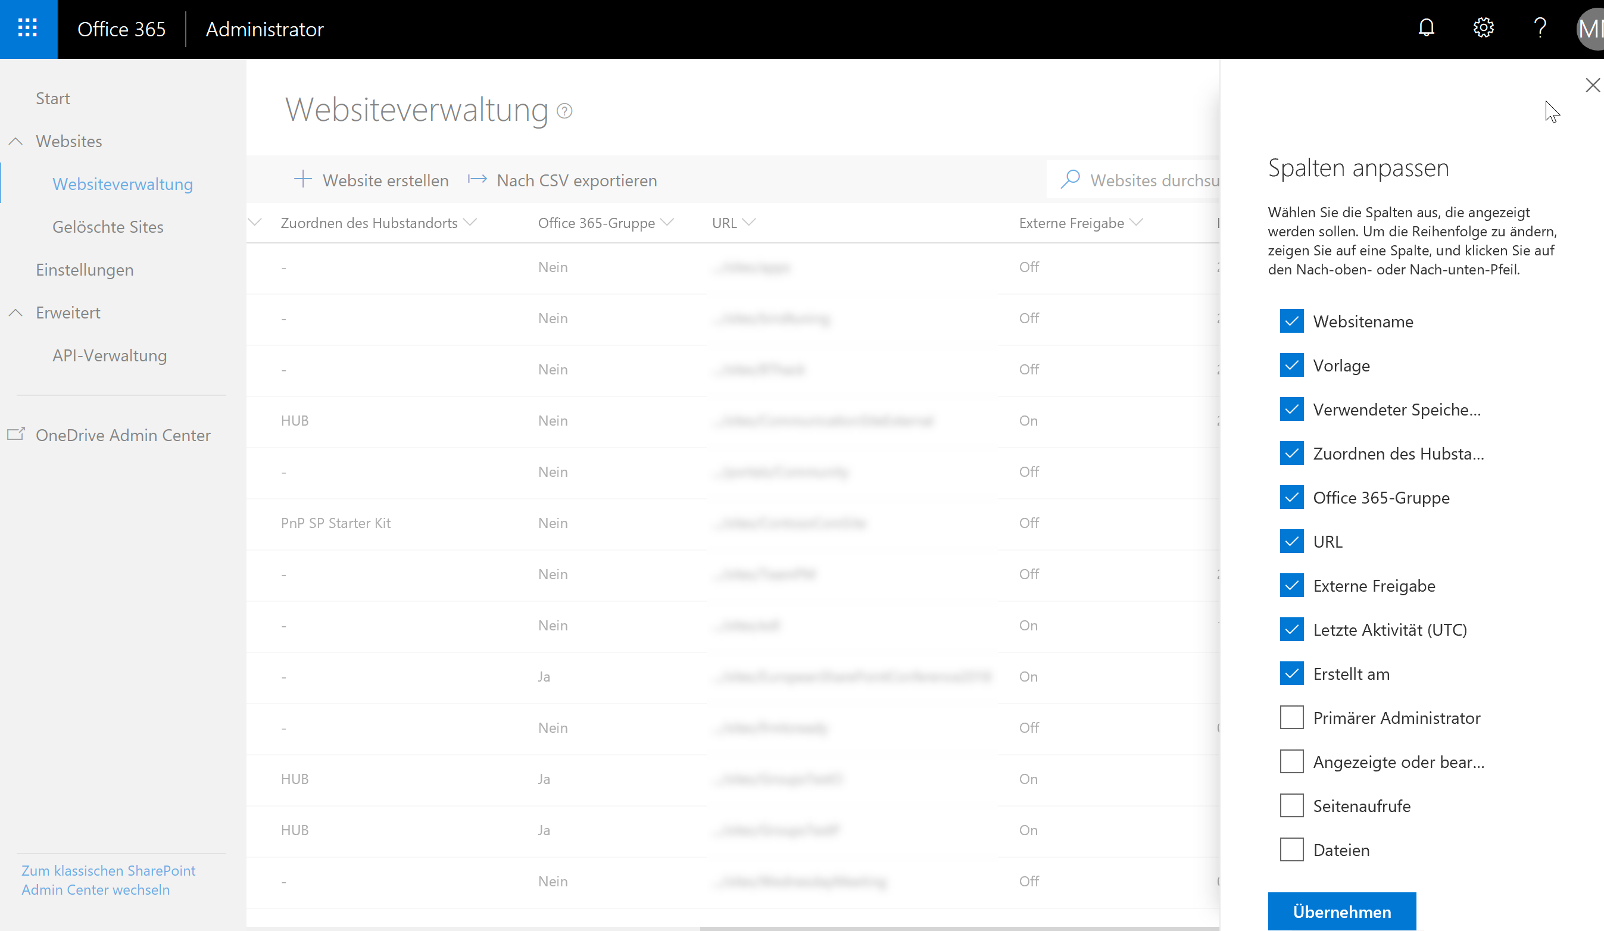Click the info icon beside Websiteverwaltung title
This screenshot has width=1604, height=931.
click(564, 111)
